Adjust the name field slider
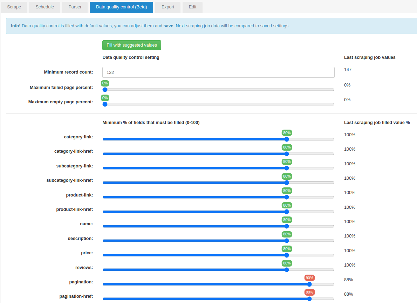This screenshot has width=417, height=303. pyautogui.click(x=287, y=226)
